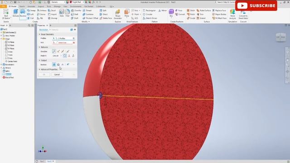
Task: Choose the Shell tool
Action: tap(74, 14)
